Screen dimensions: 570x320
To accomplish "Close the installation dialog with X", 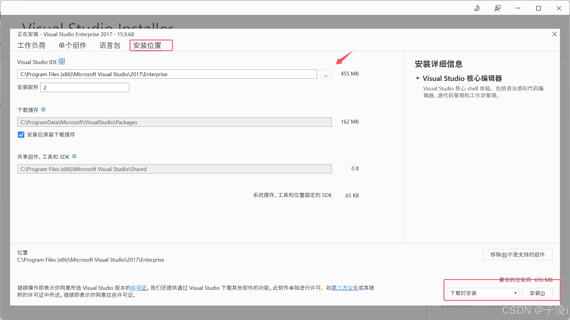I will tap(554, 34).
